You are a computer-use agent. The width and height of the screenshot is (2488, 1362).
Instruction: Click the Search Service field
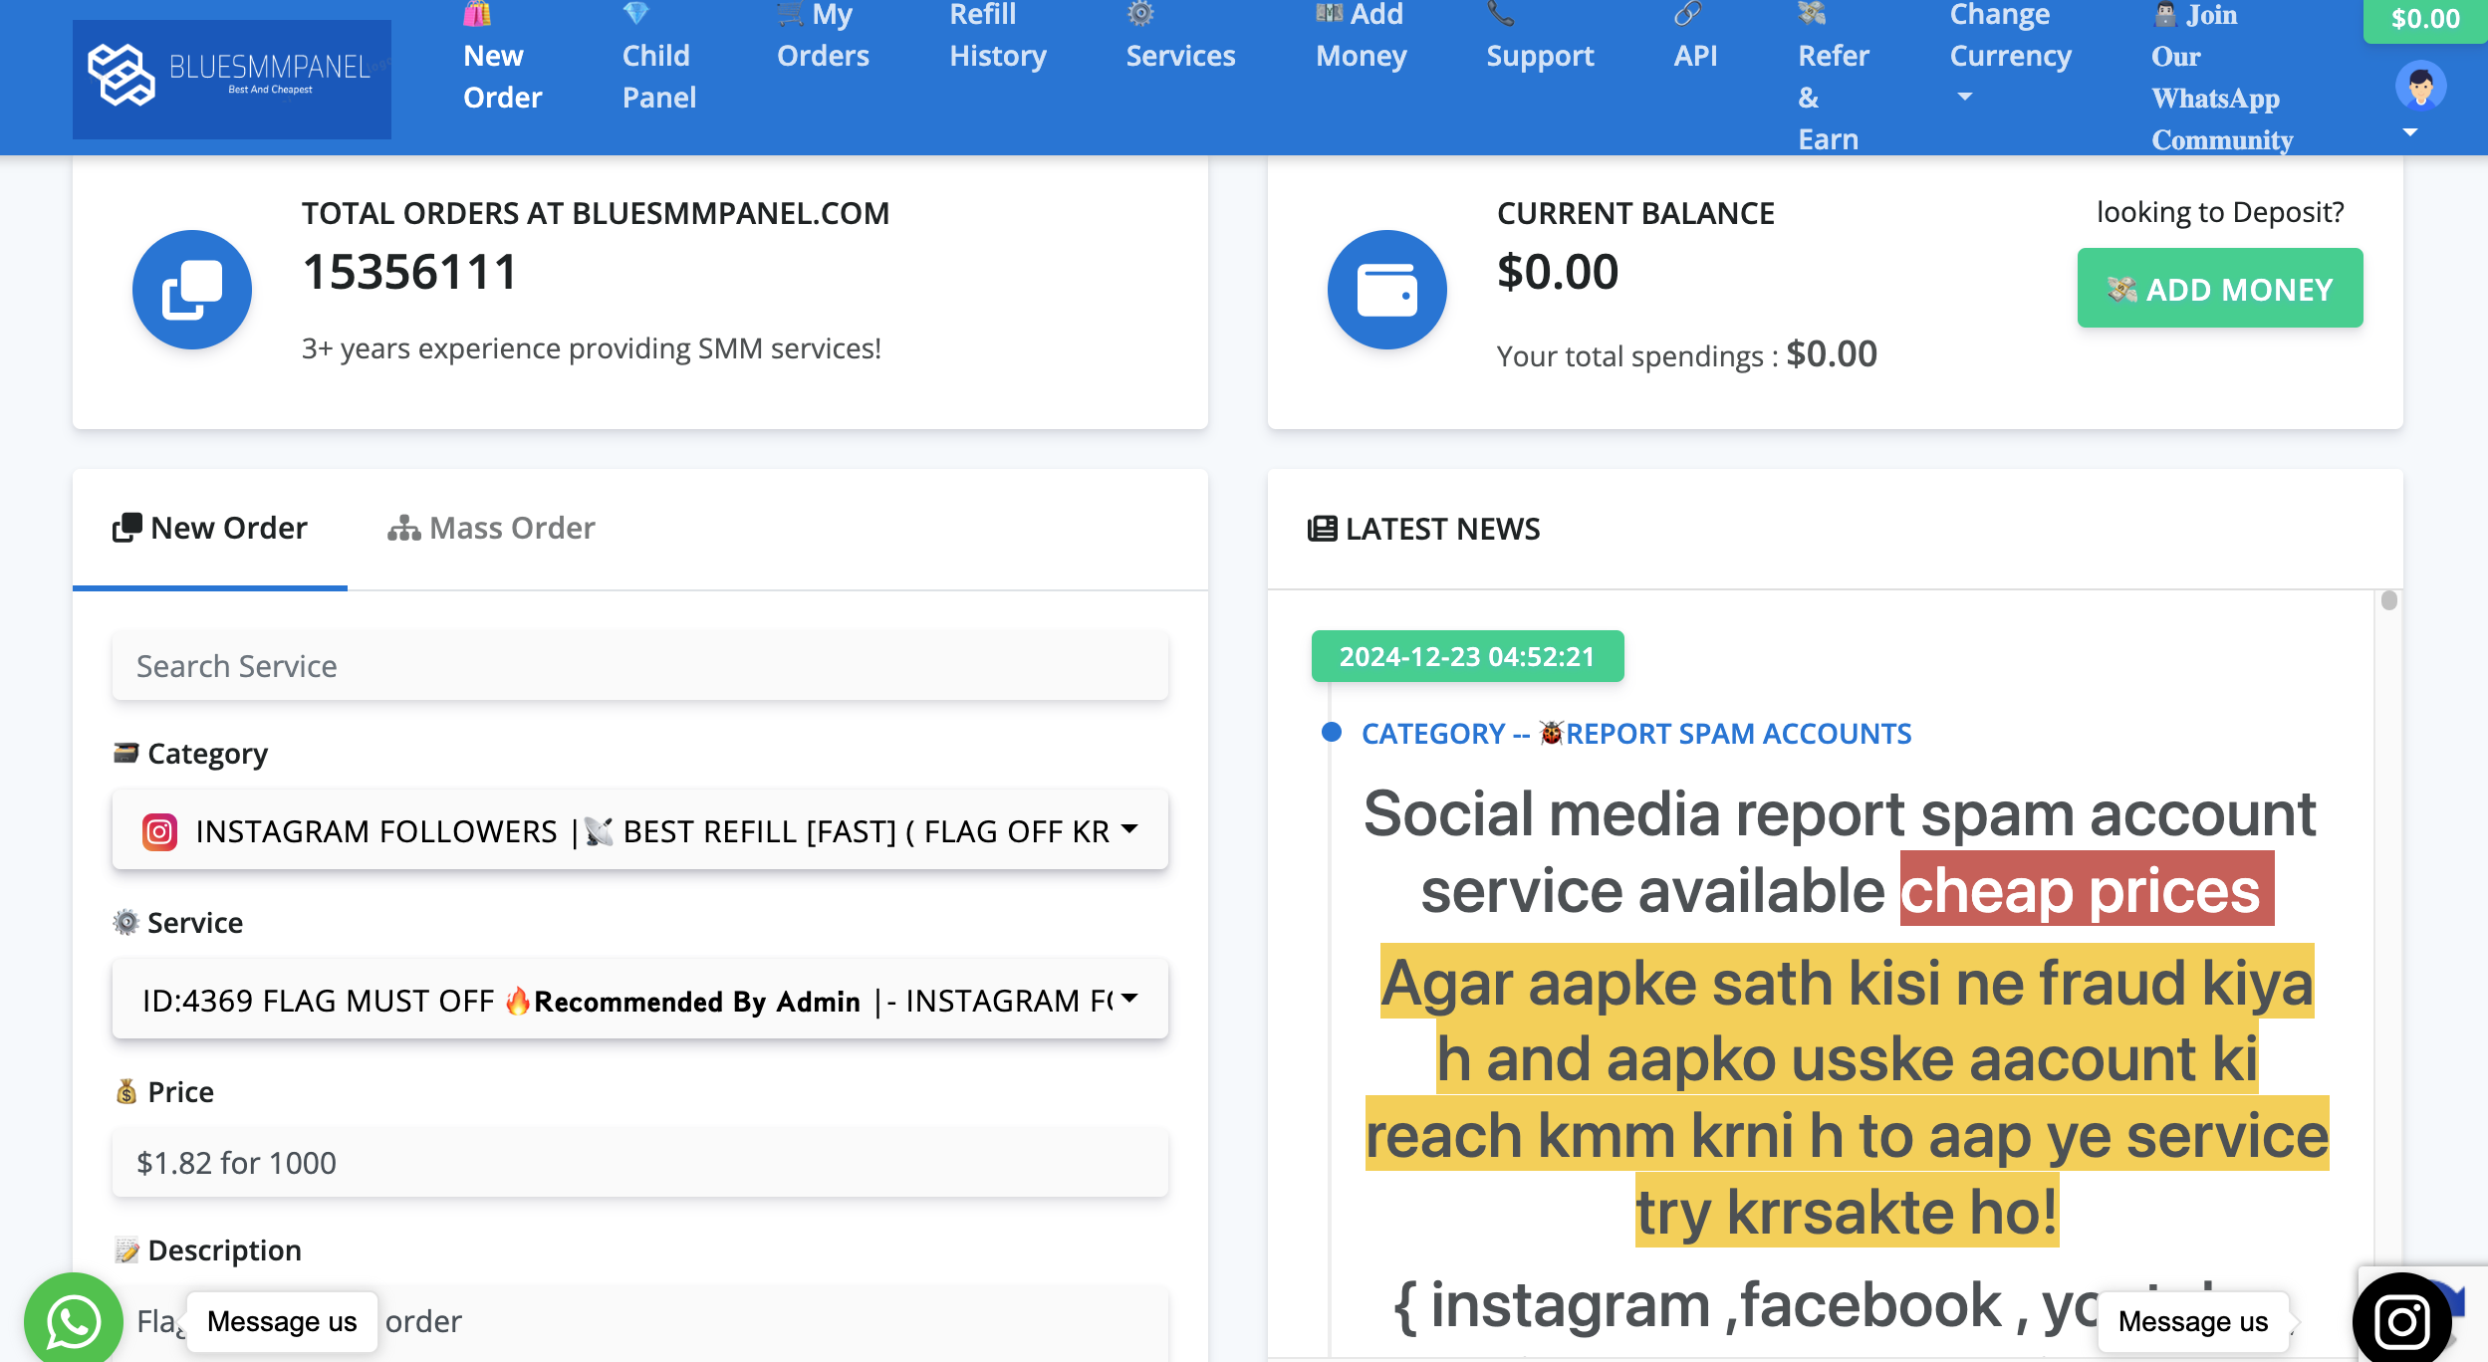click(640, 665)
